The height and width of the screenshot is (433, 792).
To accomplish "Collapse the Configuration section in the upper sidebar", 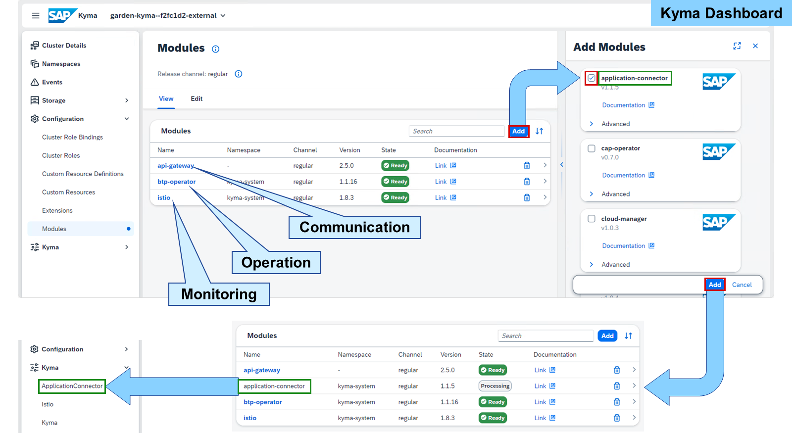I will 127,119.
